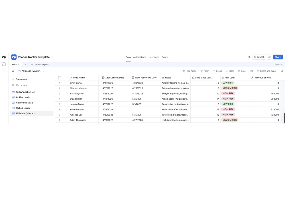285x214 pixels.
Task: Click the Launch button
Action: 259,57
